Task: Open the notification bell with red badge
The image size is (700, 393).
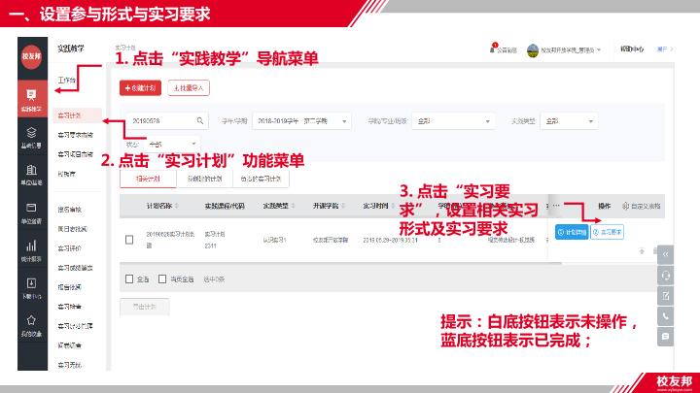Action: tap(495, 49)
